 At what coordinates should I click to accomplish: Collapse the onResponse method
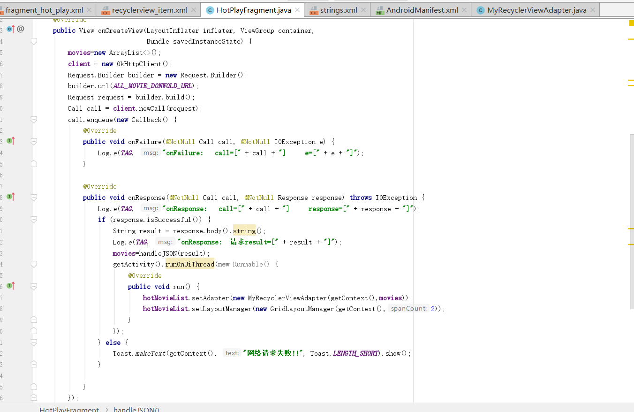pos(34,198)
